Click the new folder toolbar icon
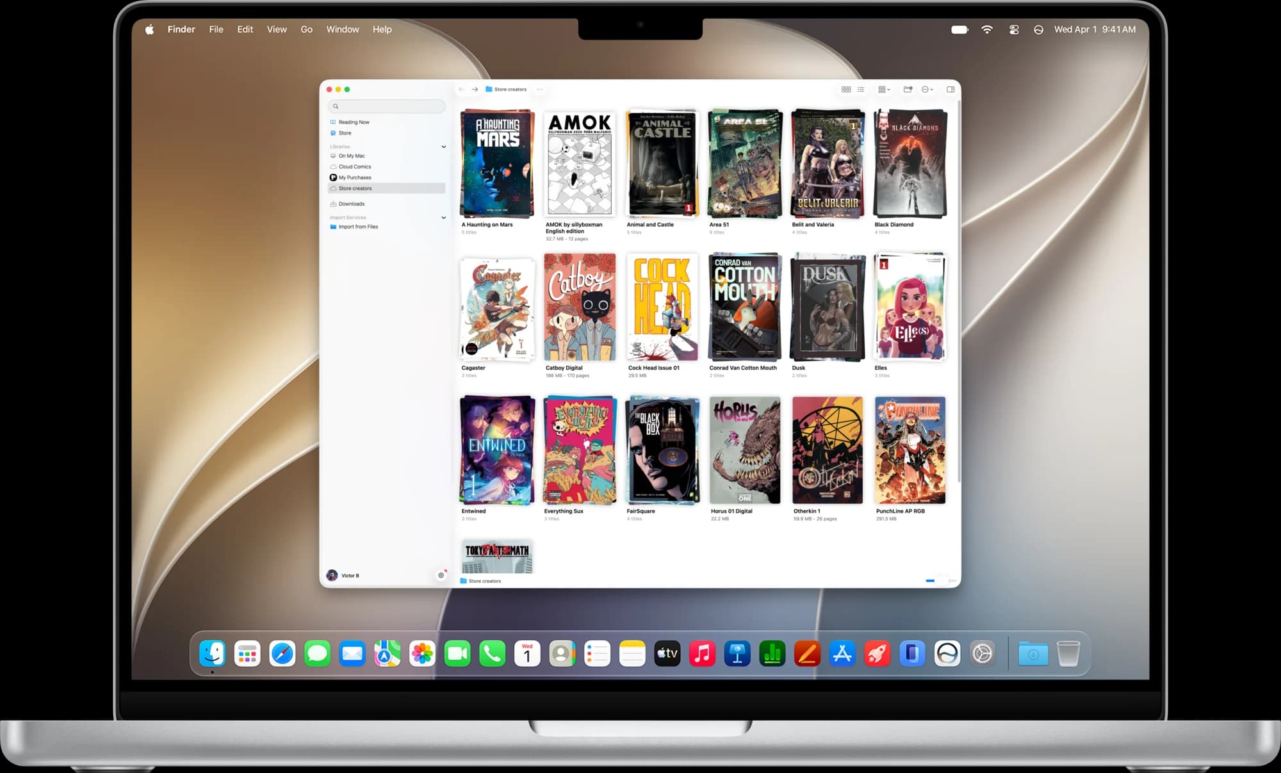This screenshot has width=1281, height=773. pyautogui.click(x=908, y=90)
